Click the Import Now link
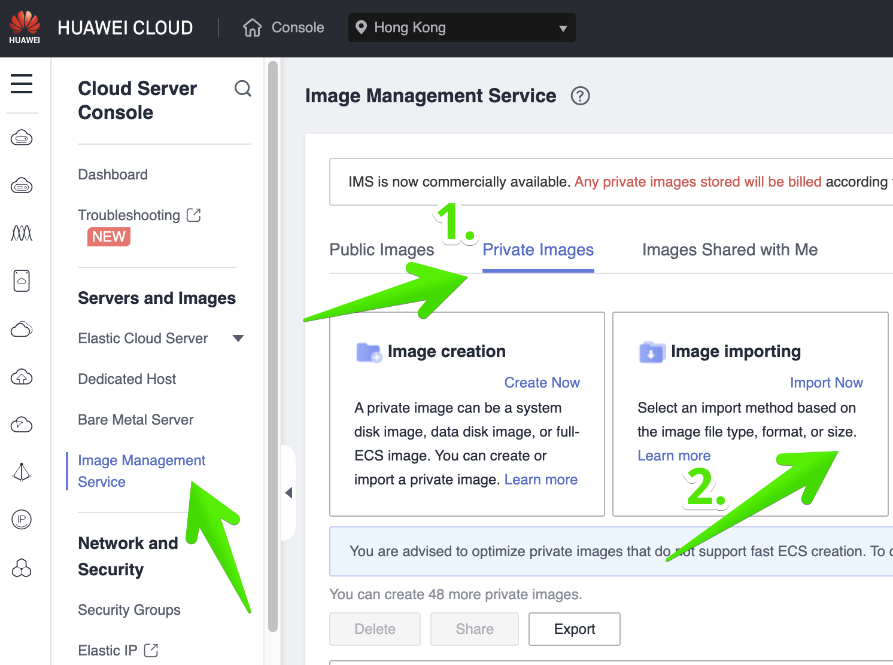Image resolution: width=893 pixels, height=665 pixels. coord(827,383)
